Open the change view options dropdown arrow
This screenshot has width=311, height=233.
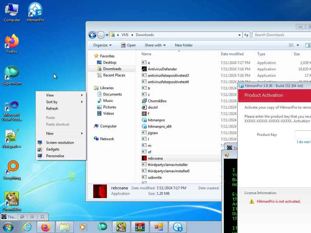pyautogui.click(x=298, y=45)
